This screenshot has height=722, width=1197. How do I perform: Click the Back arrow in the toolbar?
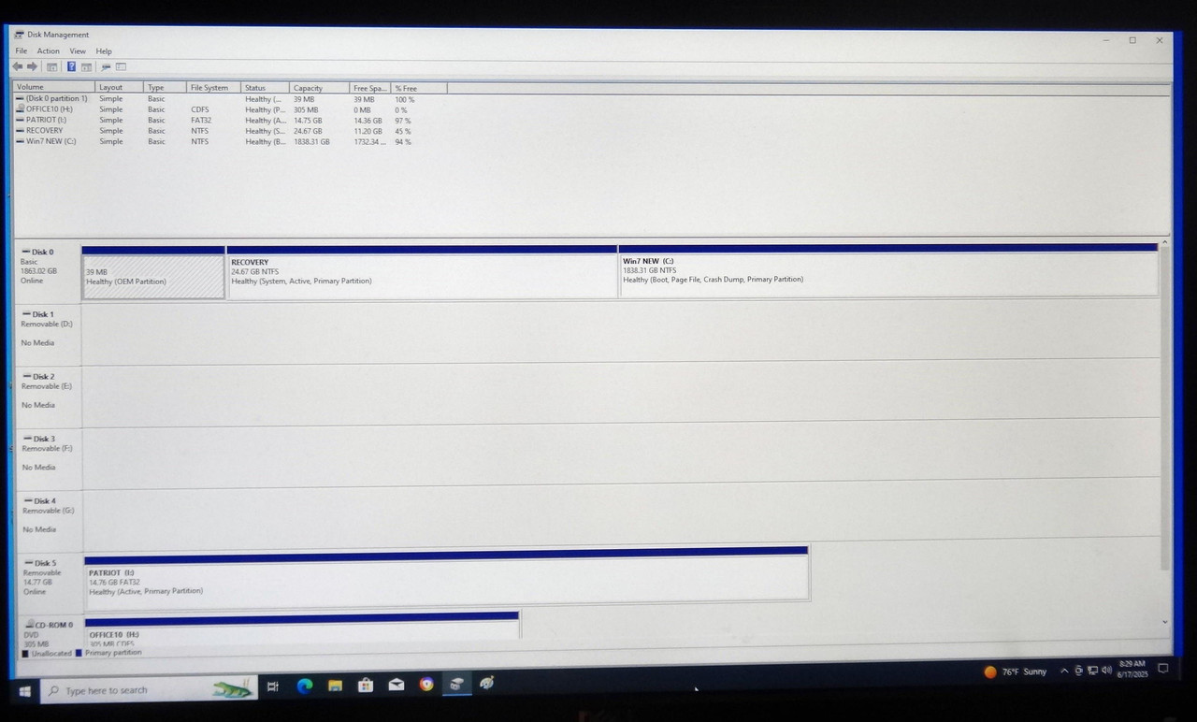click(17, 66)
